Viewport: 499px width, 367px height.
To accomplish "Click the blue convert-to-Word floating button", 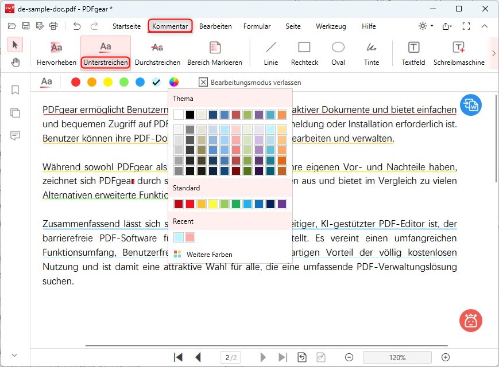I will point(471,105).
